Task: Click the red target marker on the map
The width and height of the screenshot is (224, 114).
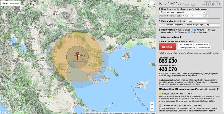Action: [77, 53]
